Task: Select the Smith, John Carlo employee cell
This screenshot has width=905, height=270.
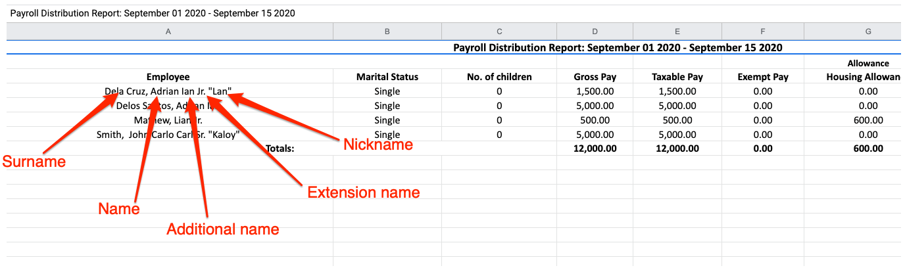Action: (x=168, y=135)
